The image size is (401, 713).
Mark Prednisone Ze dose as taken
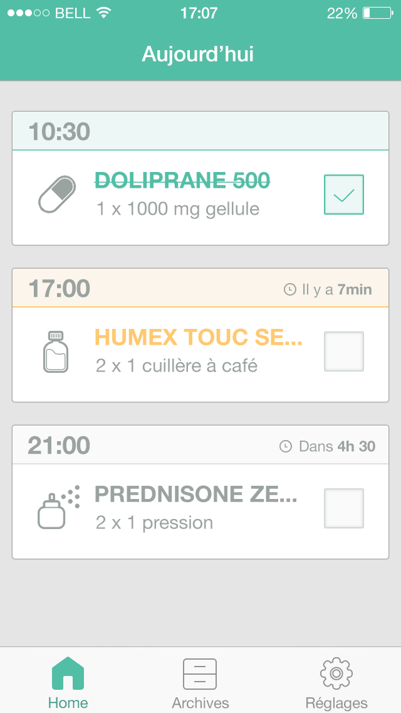[x=343, y=508]
